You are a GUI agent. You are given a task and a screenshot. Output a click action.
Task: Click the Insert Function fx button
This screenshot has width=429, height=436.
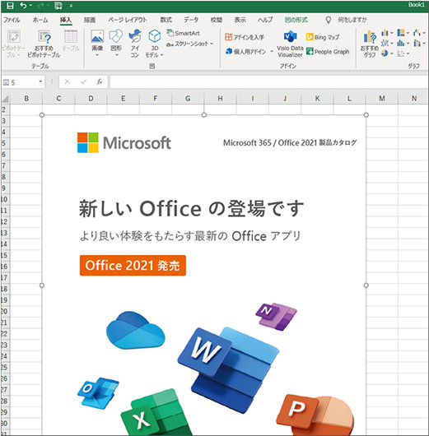click(100, 81)
